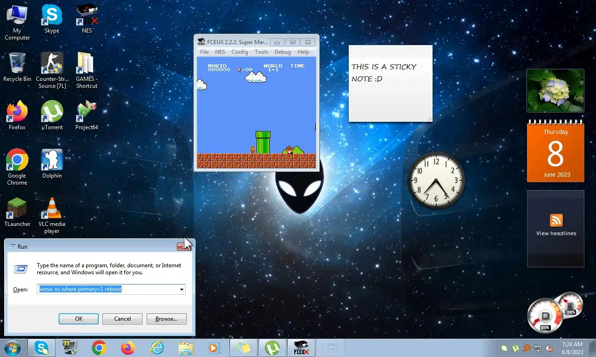Click the taskbar clock showing 7:24 AM
Viewport: 596px width, 357px height.
pos(572,348)
